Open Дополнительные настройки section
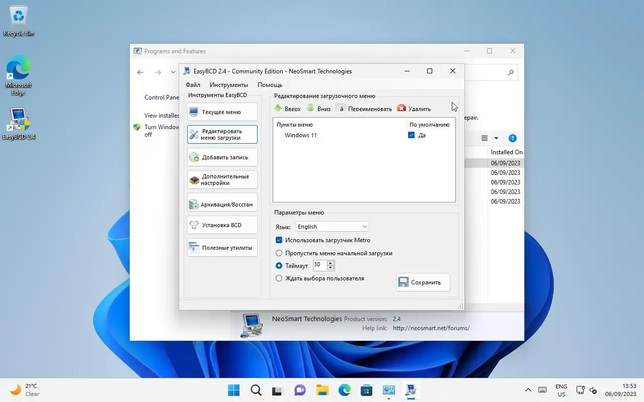The image size is (644, 402). click(222, 180)
